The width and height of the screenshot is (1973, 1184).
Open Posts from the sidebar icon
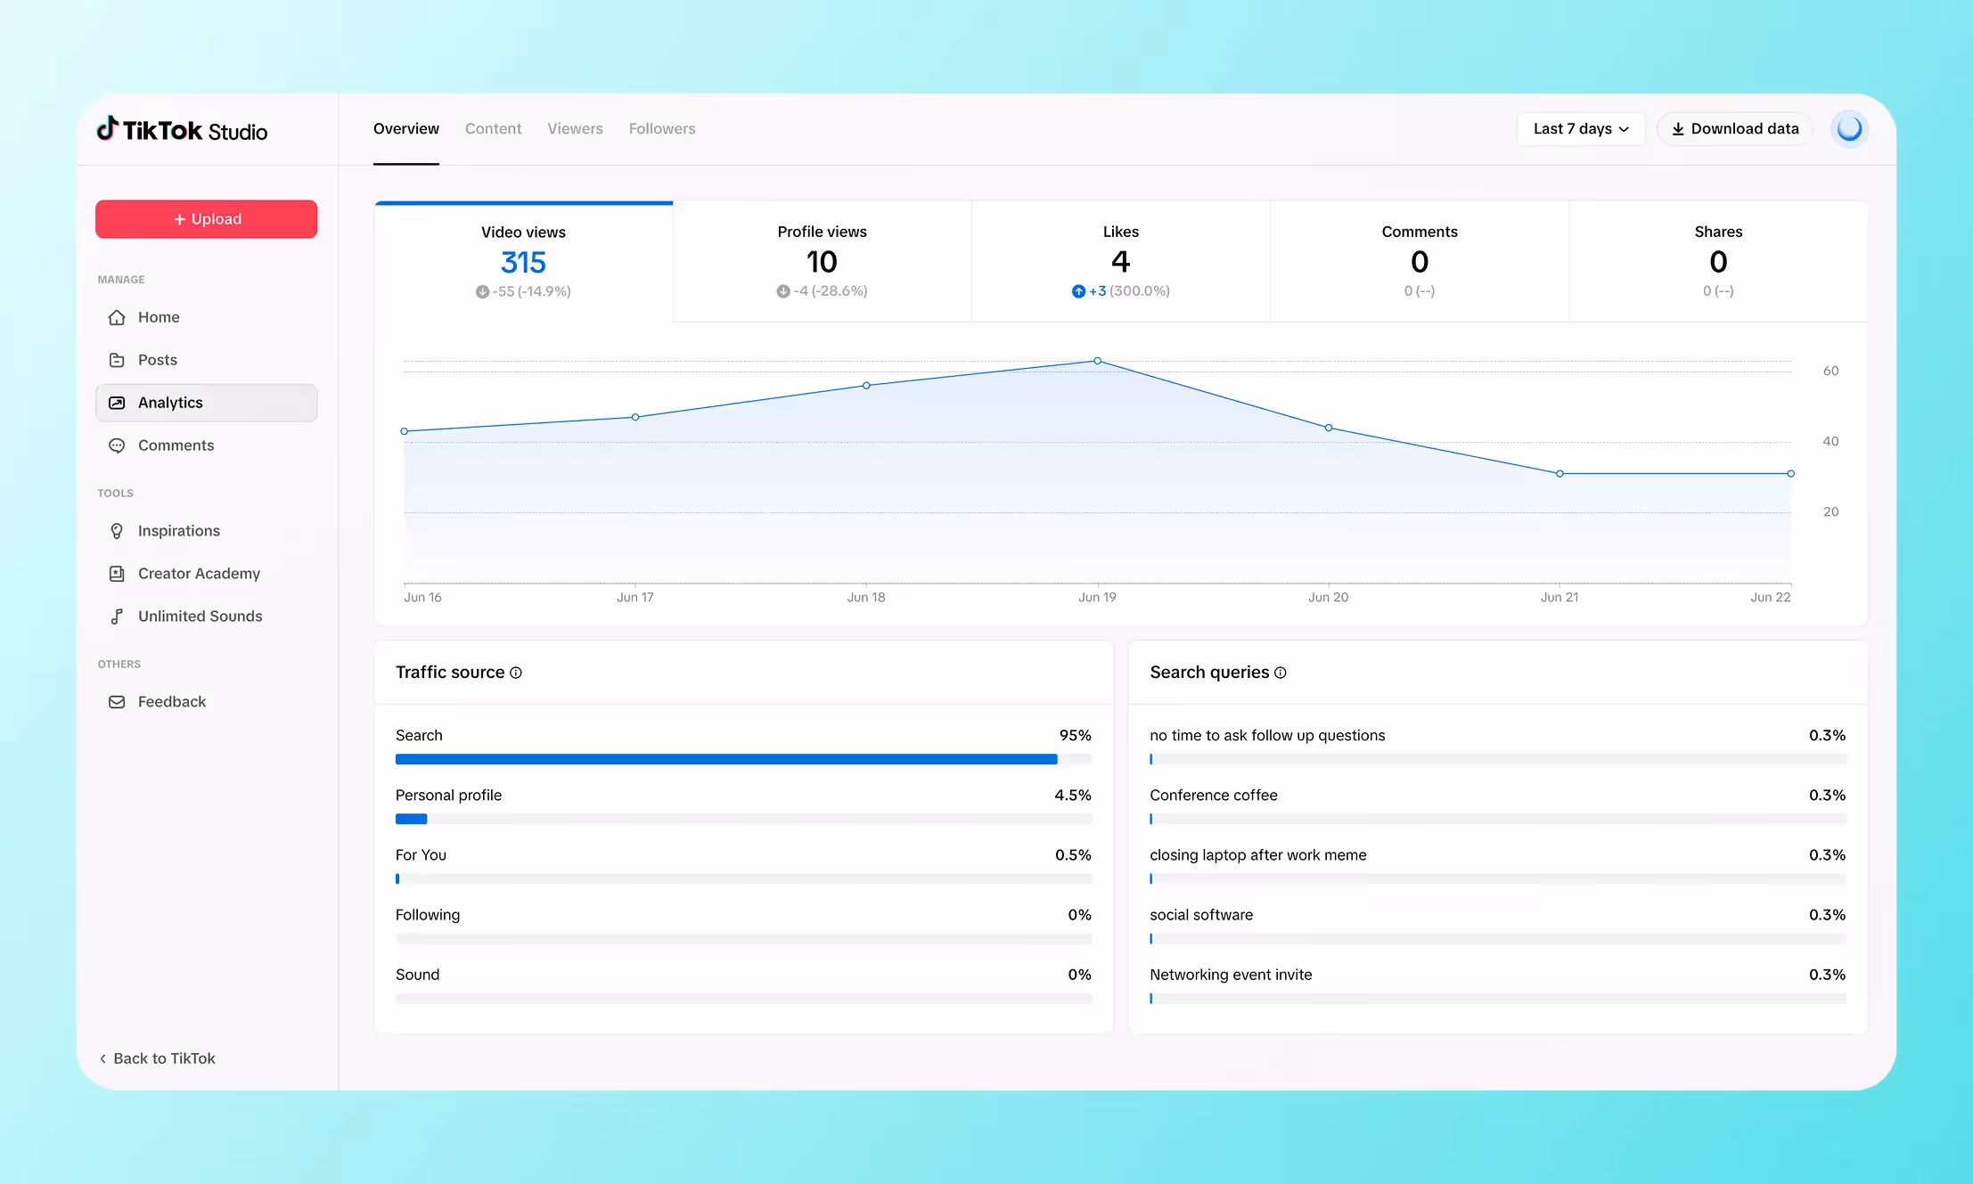(118, 360)
